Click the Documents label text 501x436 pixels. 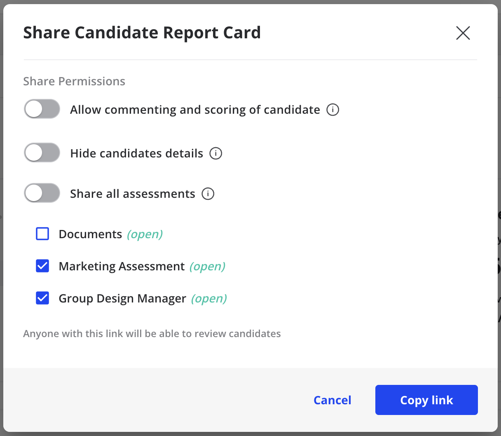(x=91, y=234)
